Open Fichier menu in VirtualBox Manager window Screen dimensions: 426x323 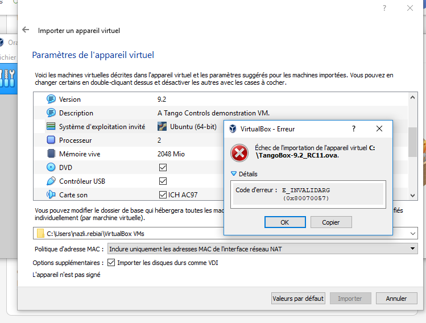(x=8, y=57)
